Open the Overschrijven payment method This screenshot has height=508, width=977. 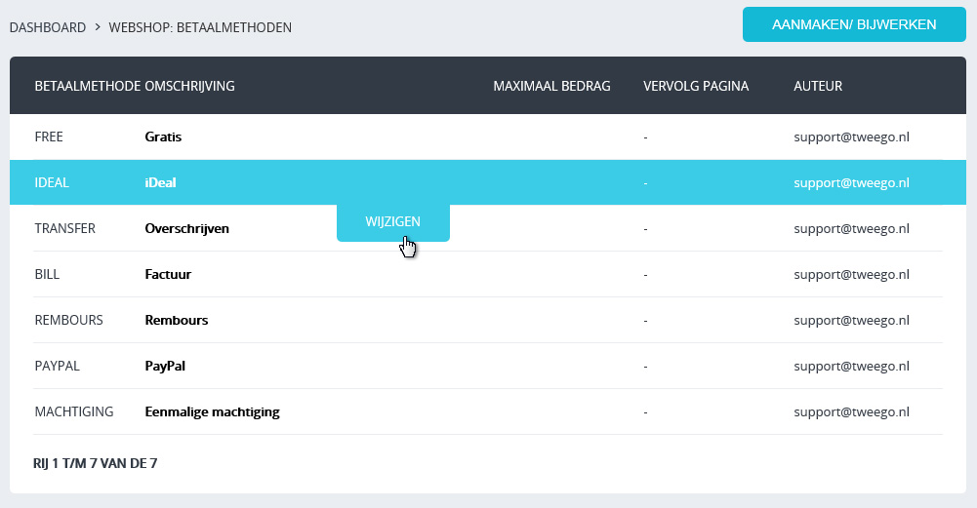186,229
